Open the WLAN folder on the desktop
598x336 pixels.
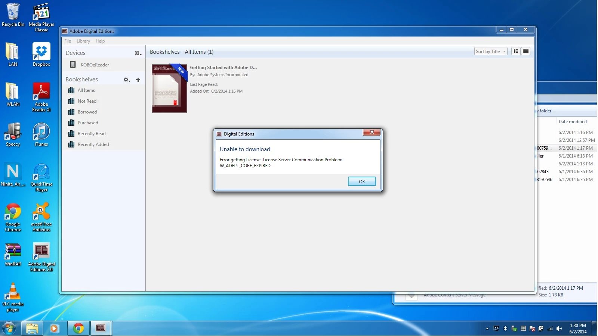click(13, 94)
